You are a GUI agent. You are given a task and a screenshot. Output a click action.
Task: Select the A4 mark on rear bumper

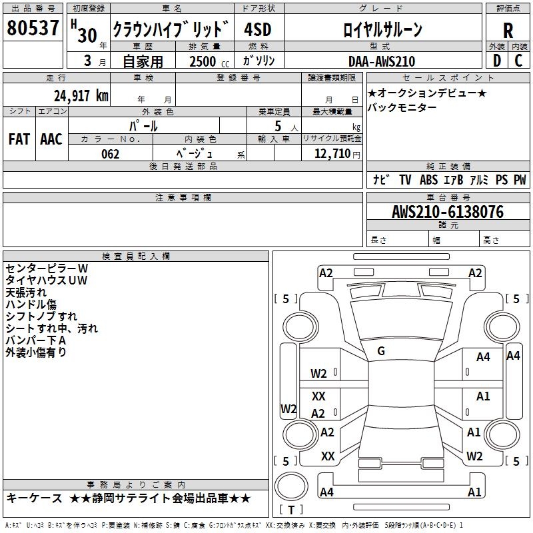[326, 492]
